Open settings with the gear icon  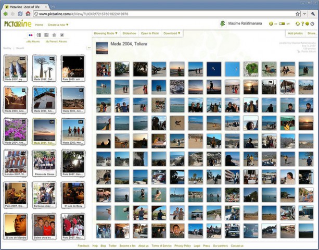[307, 24]
